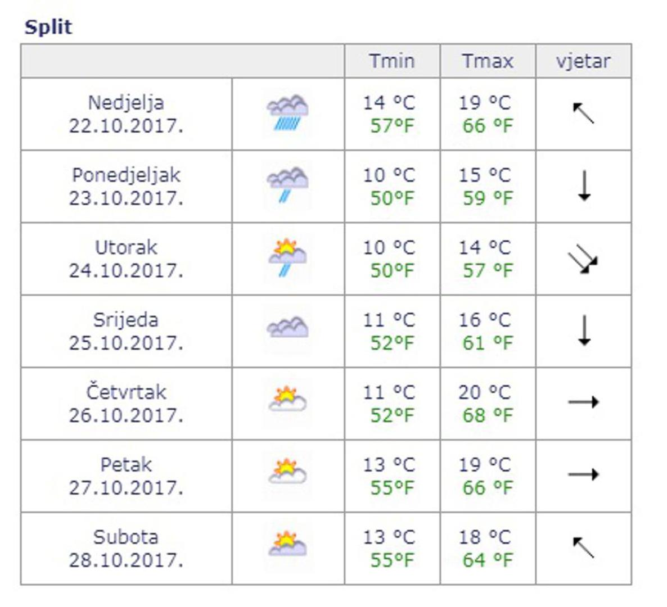Viewport: 667px width, 607px height.
Task: Select the Srijeda 25.10.2017. date cell
Action: point(126,331)
